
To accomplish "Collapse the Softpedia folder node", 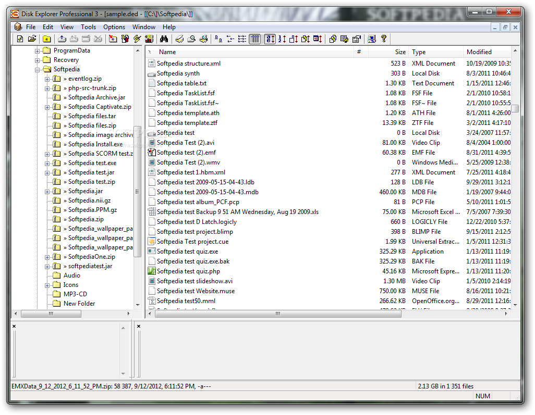I will point(37,70).
